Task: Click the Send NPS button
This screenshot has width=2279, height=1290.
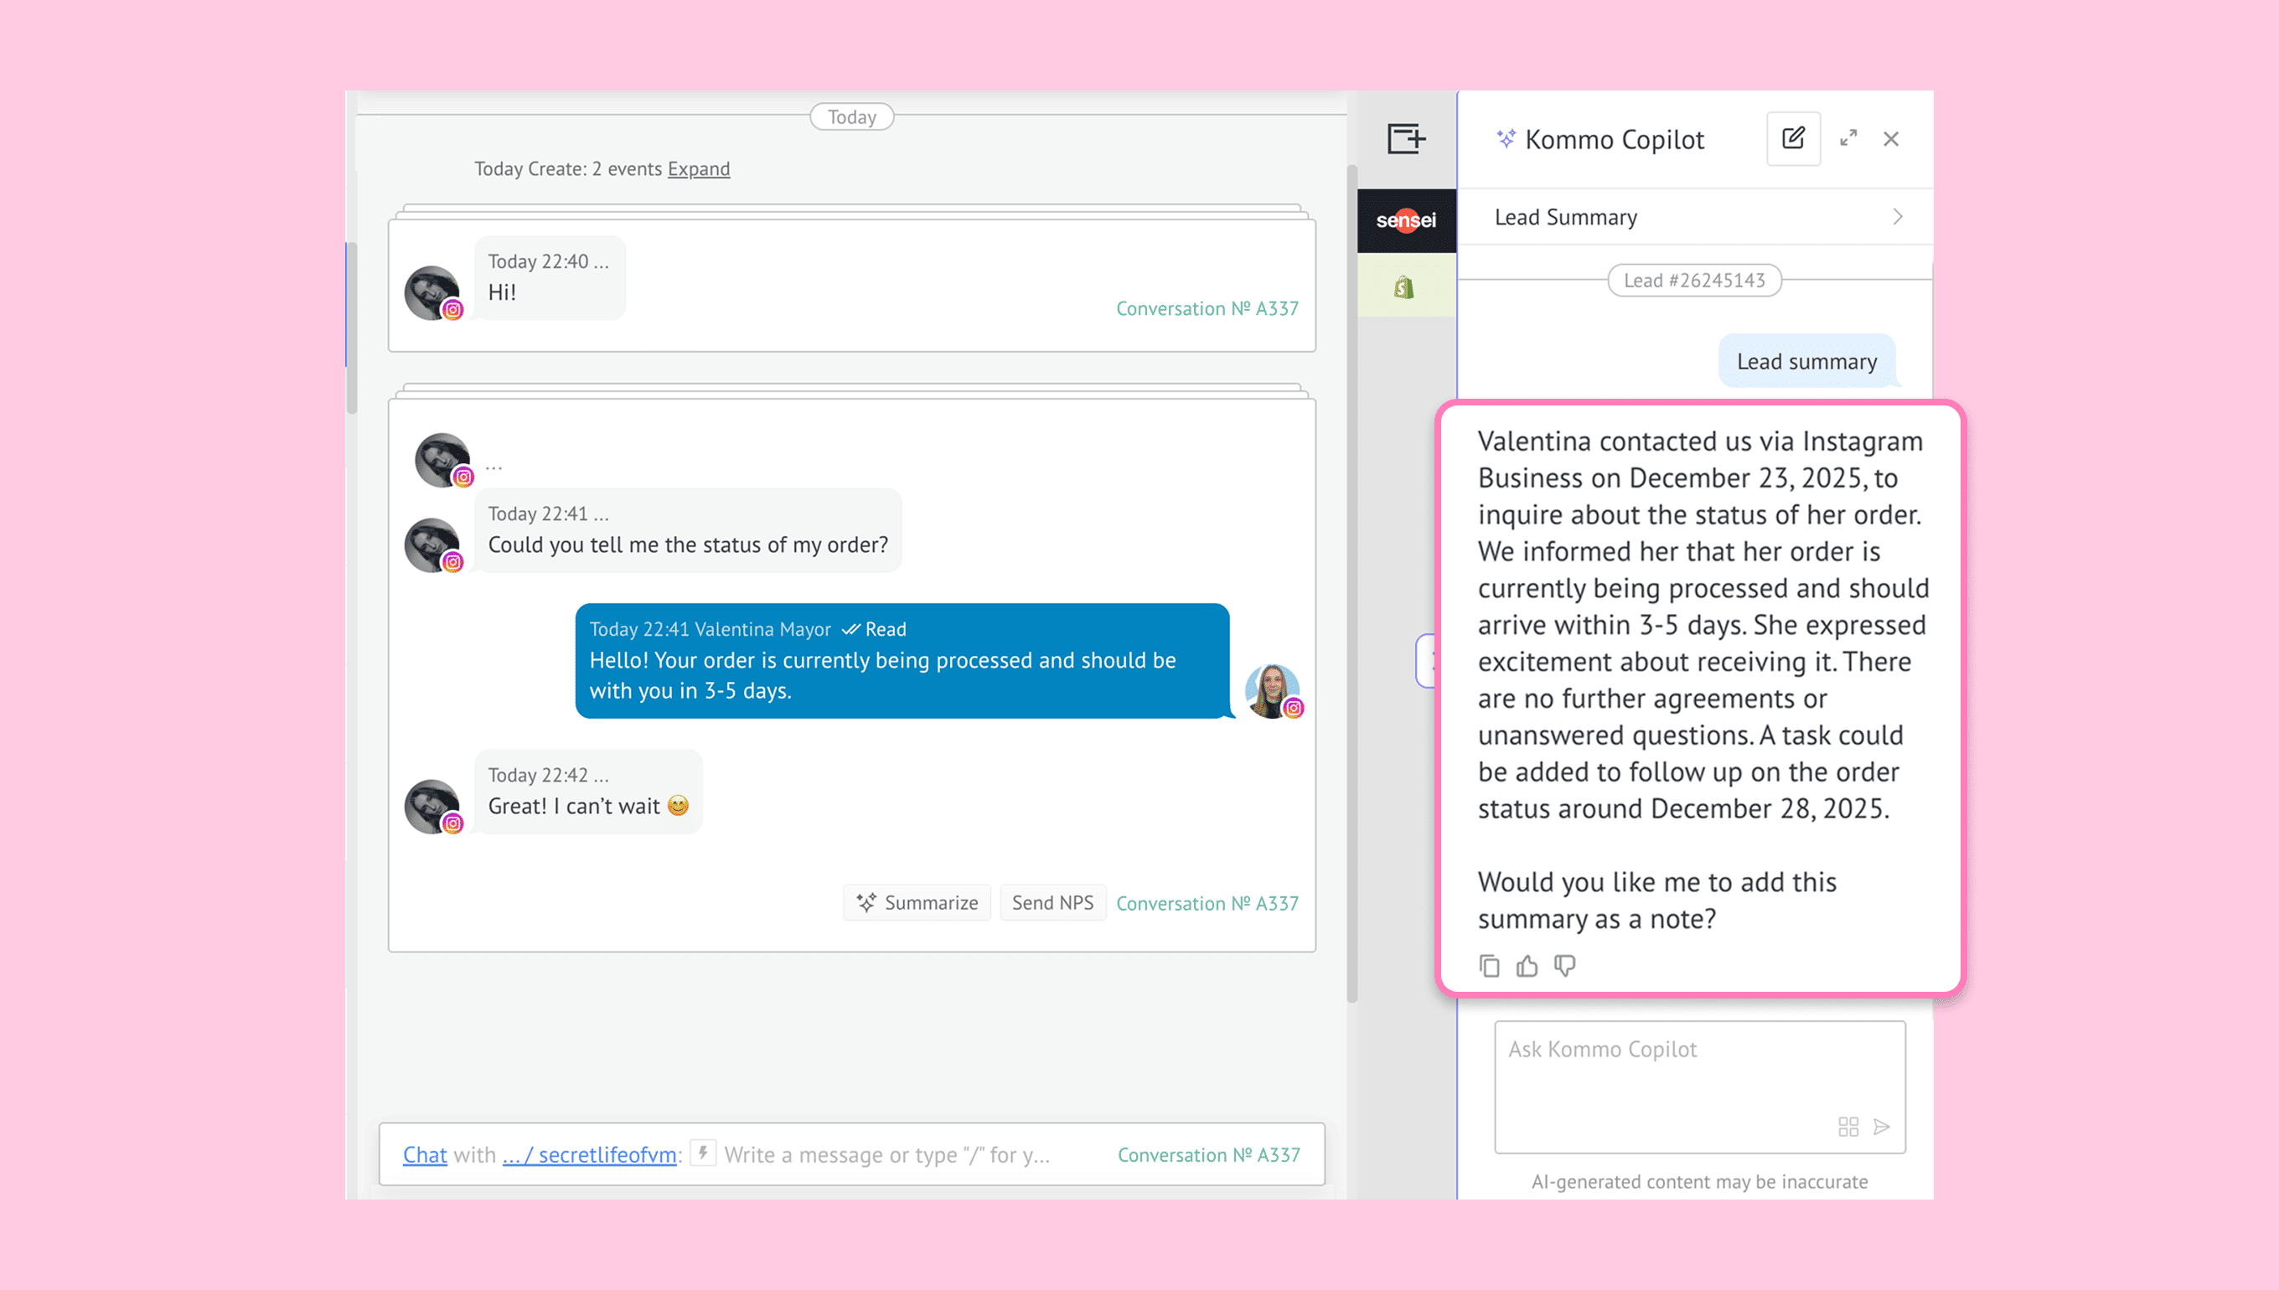Action: click(1052, 903)
